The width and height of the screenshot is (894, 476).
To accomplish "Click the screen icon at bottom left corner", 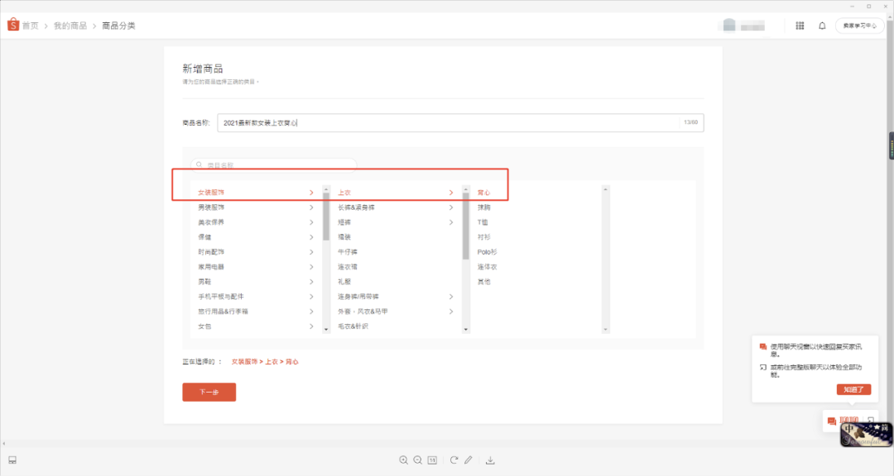I will point(12,459).
